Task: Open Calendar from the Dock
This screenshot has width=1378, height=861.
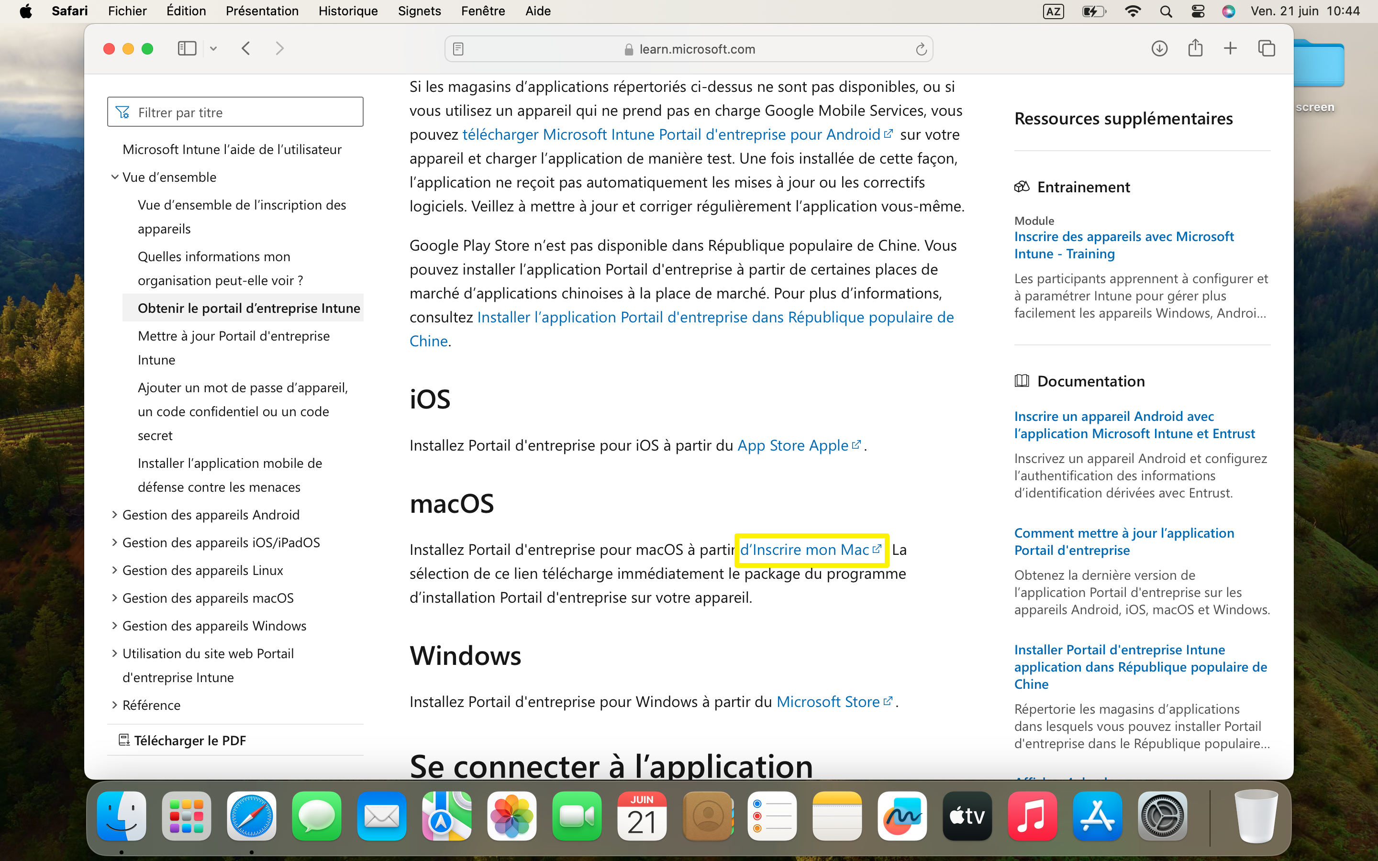Action: (x=642, y=816)
